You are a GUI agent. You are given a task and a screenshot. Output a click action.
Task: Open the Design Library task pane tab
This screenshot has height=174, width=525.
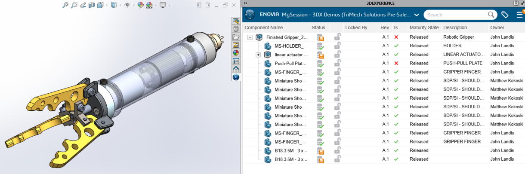point(236,29)
